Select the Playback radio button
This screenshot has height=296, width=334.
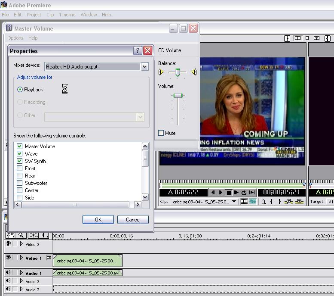click(x=20, y=90)
